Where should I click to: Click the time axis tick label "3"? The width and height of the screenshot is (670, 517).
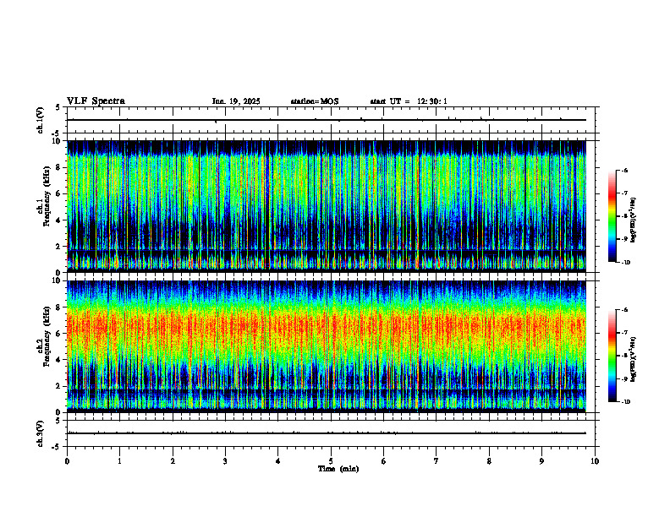tap(225, 461)
